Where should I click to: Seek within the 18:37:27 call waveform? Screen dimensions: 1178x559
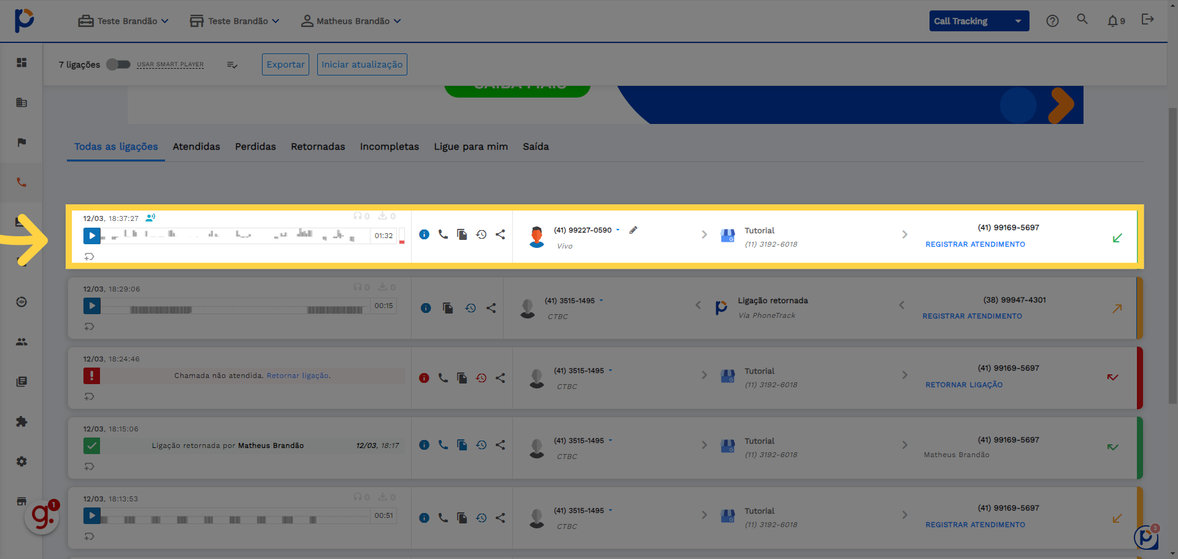tap(235, 236)
